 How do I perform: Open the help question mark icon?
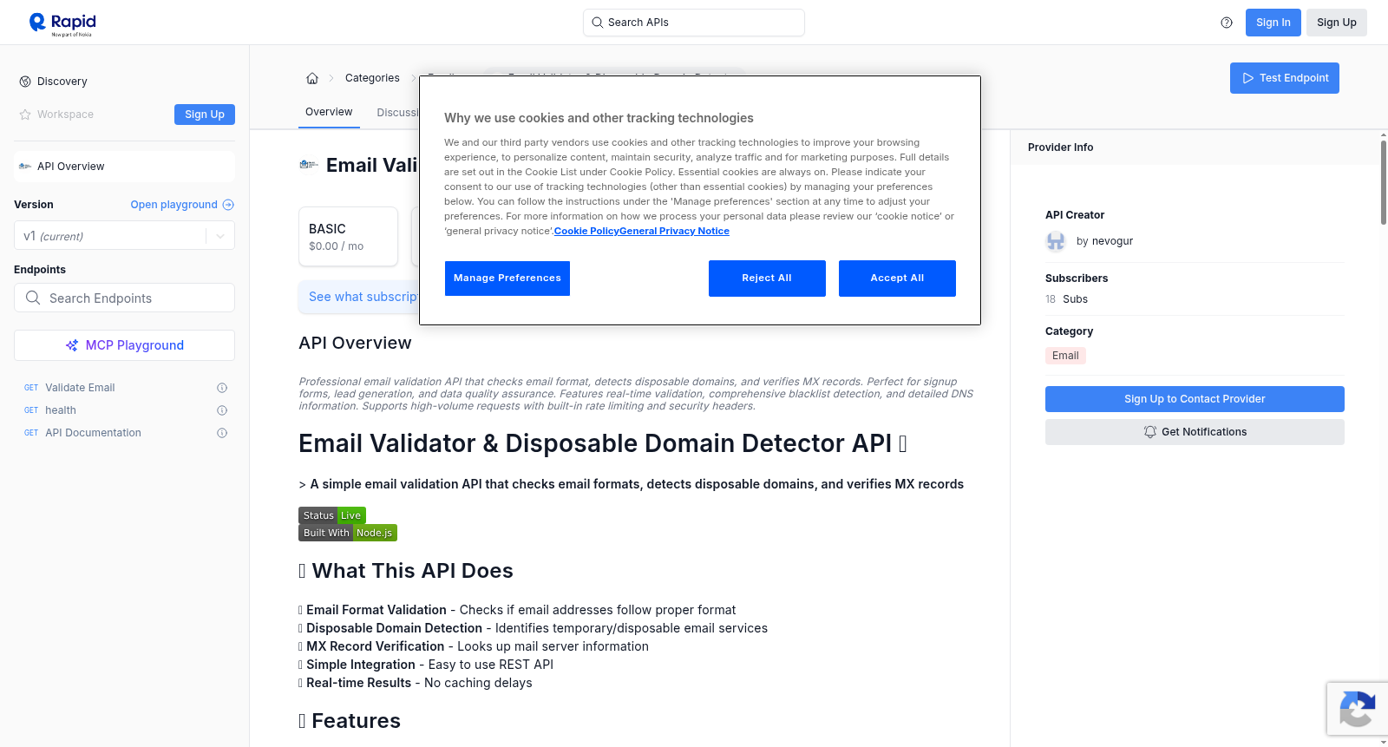tap(1227, 23)
